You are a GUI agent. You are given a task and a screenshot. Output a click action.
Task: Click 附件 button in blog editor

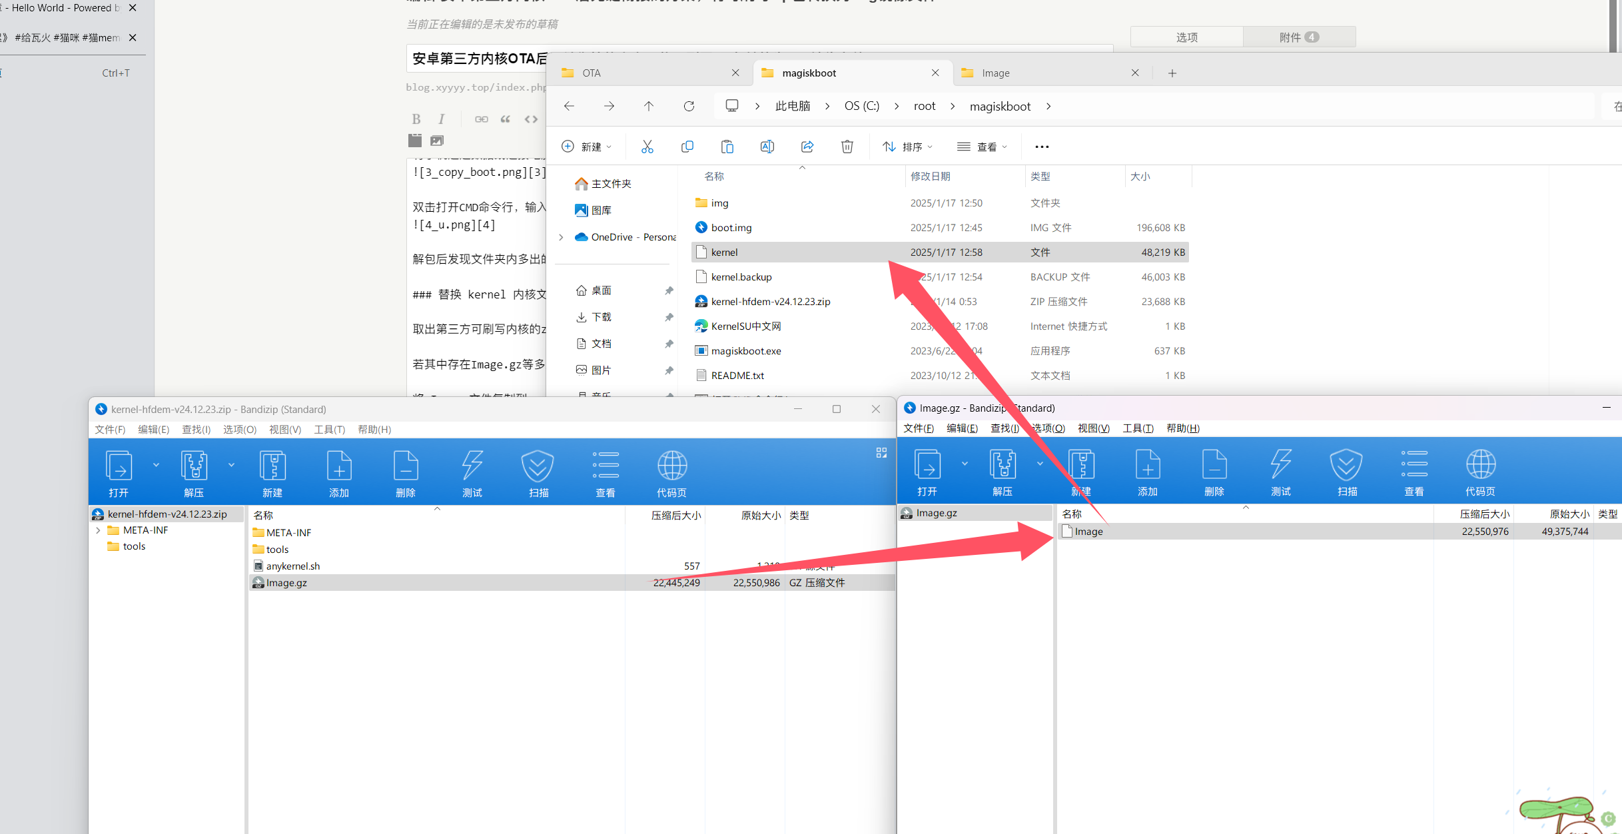click(x=1299, y=37)
